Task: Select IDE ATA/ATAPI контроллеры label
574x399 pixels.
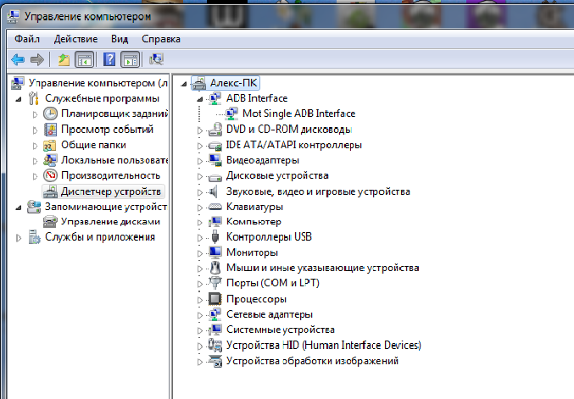Action: point(294,145)
